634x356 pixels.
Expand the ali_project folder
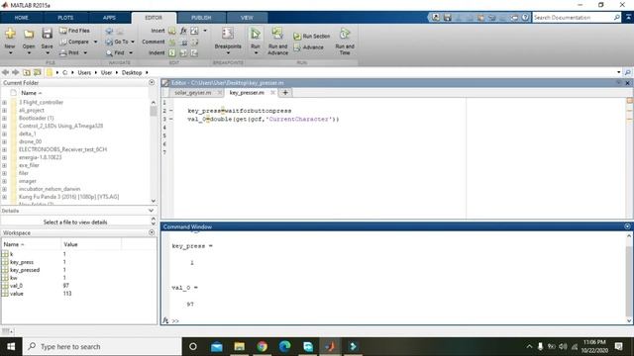pos(4,110)
